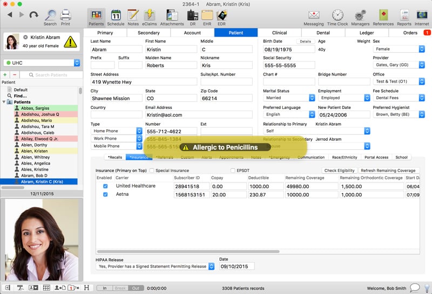432x294 pixels.
Task: Open the Schedule calendar icon
Action: (x=116, y=18)
